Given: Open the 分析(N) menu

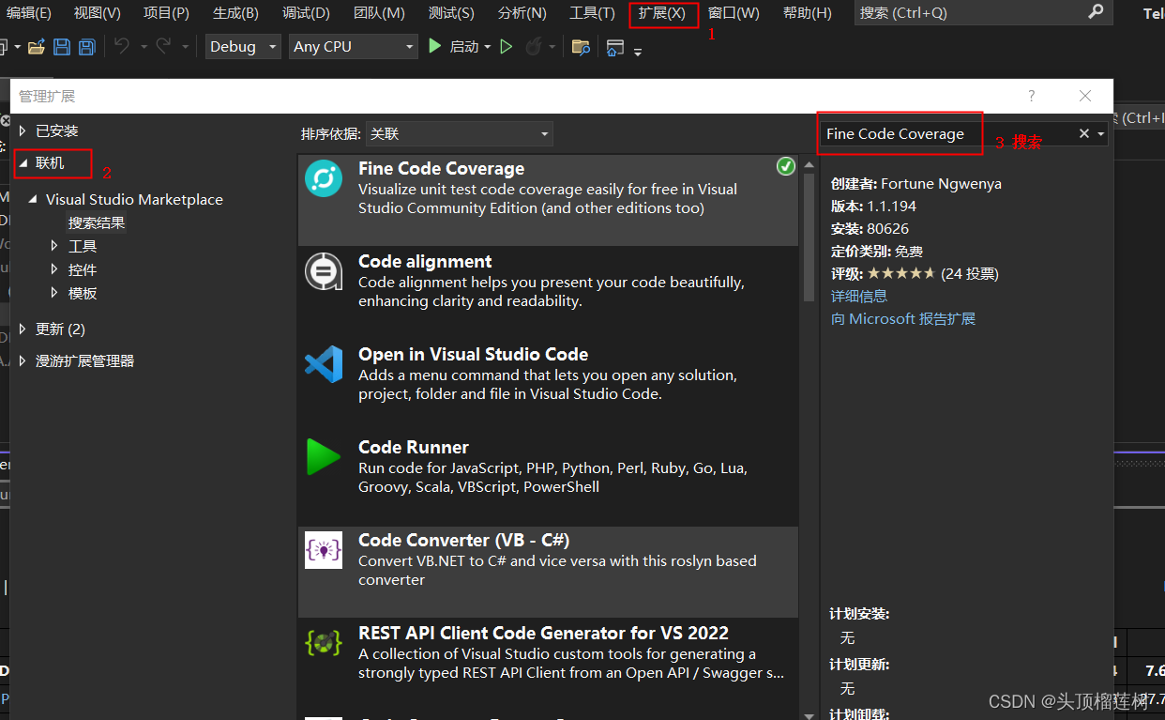Looking at the screenshot, I should 522,13.
